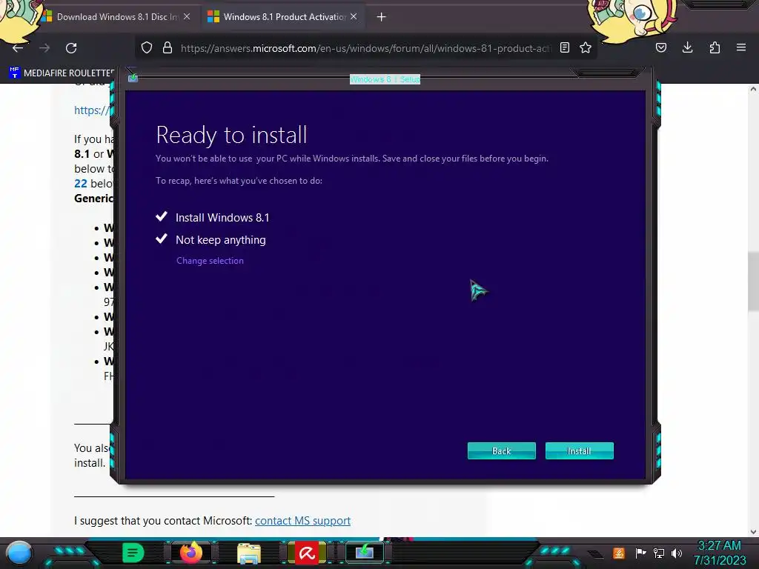The width and height of the screenshot is (759, 569).
Task: Open the Firefox extensions menu
Action: click(x=715, y=48)
